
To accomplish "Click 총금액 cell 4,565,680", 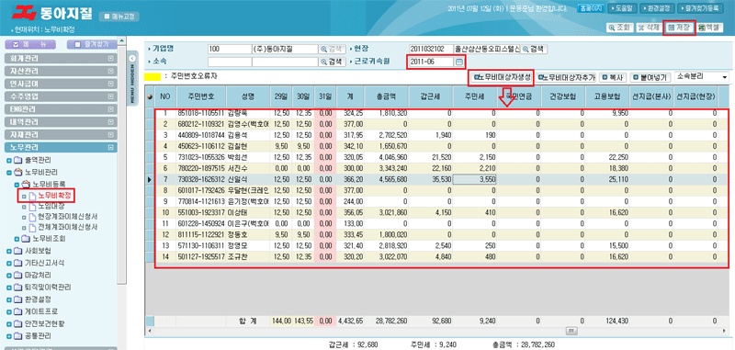I will pos(385,178).
